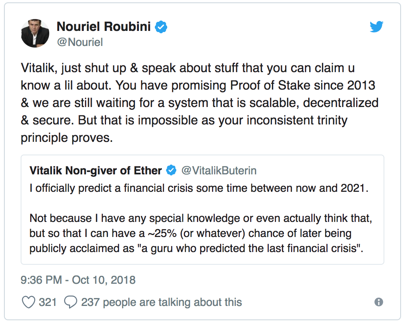Screen dimensions: 405x321
Task: Click the Nouriel Roubini display name
Action: (x=104, y=27)
